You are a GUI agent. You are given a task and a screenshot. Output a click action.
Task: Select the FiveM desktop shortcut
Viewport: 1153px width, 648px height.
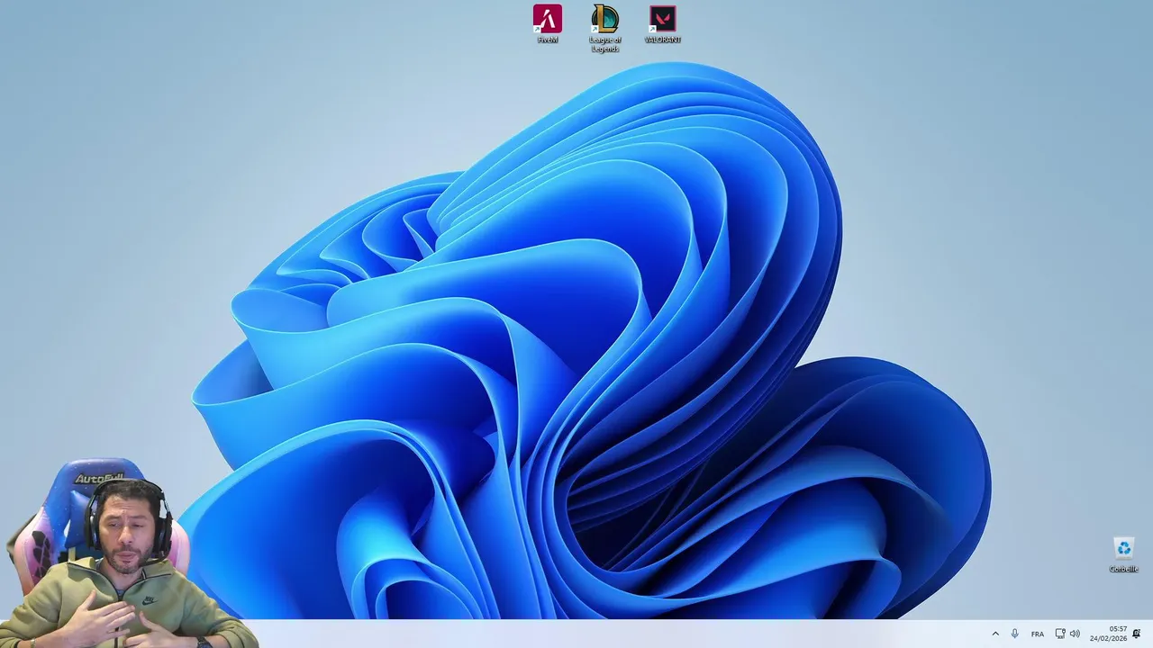tap(547, 24)
